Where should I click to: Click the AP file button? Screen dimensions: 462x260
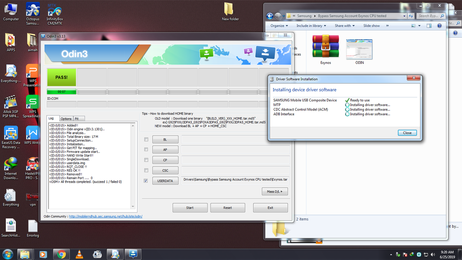click(165, 149)
